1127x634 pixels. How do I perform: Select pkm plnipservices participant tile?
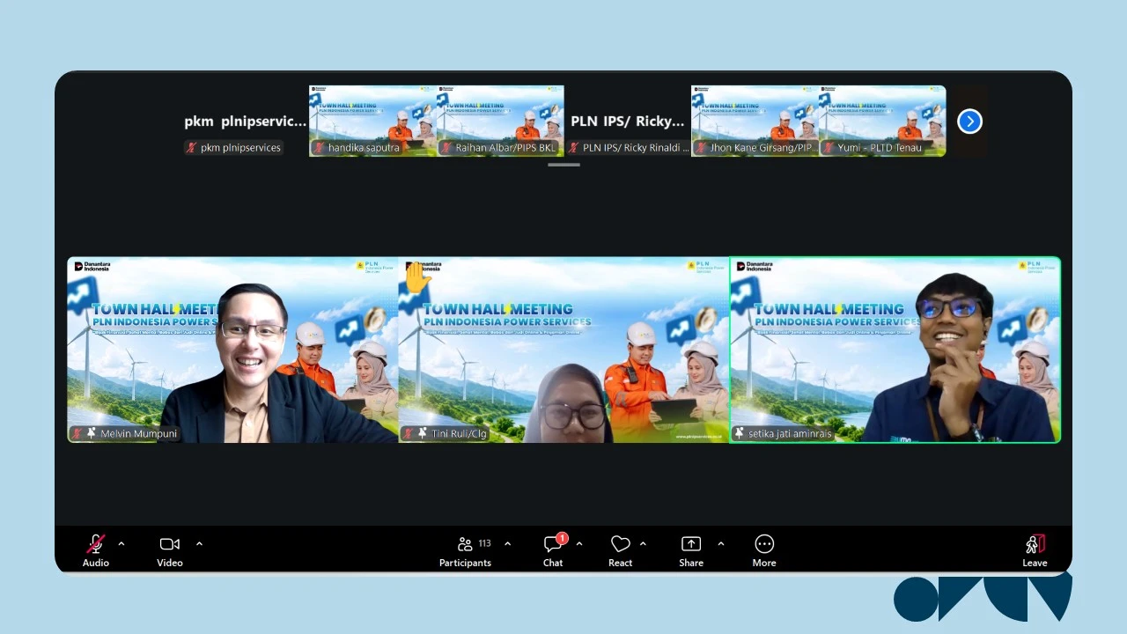pos(245,121)
